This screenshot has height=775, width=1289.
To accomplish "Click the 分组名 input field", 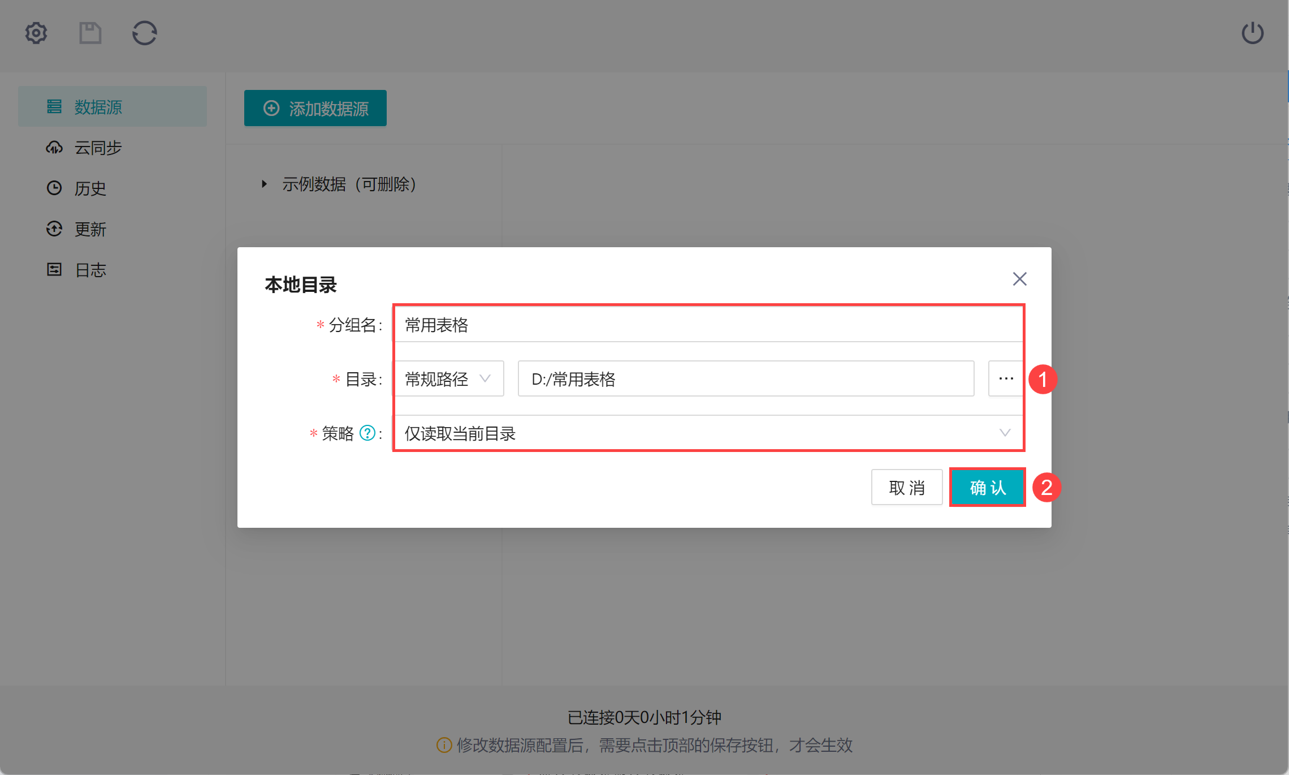I will click(708, 325).
